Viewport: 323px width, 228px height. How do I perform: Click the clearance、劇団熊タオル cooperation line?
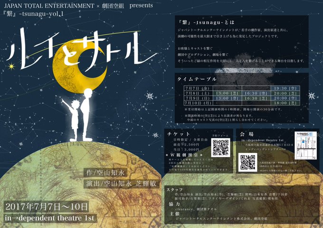(196, 209)
